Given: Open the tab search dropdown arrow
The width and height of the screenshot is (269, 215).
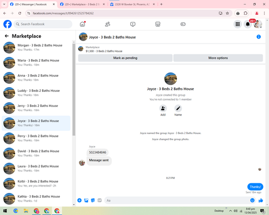Looking at the screenshot, I should 4,4.
